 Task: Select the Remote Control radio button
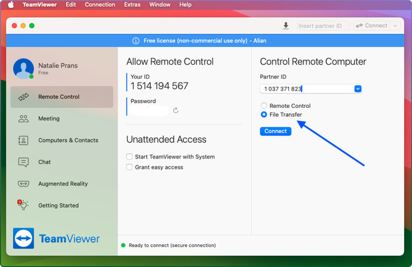264,105
